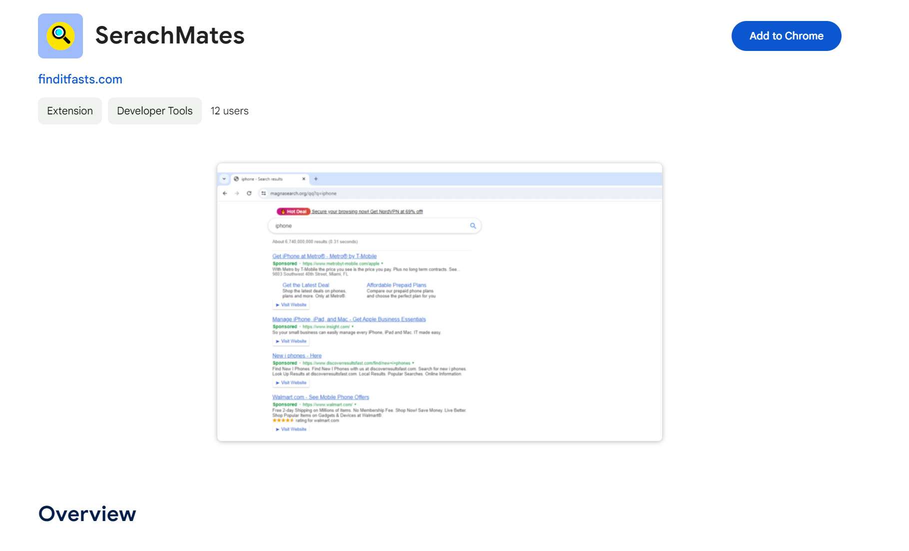
Task: Expand the arrow next to www.walmart.com URL
Action: [x=355, y=405]
